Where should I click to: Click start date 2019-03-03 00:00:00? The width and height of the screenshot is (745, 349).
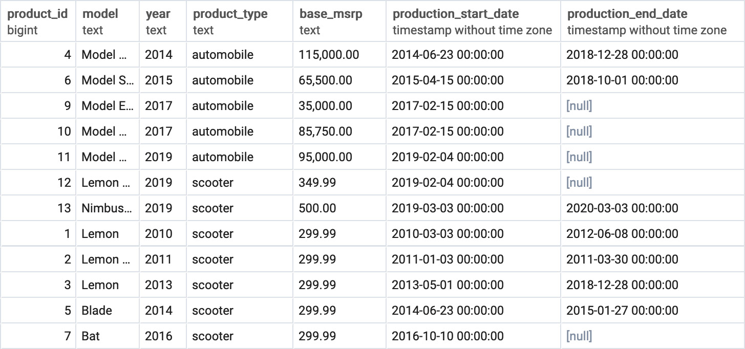474,208
